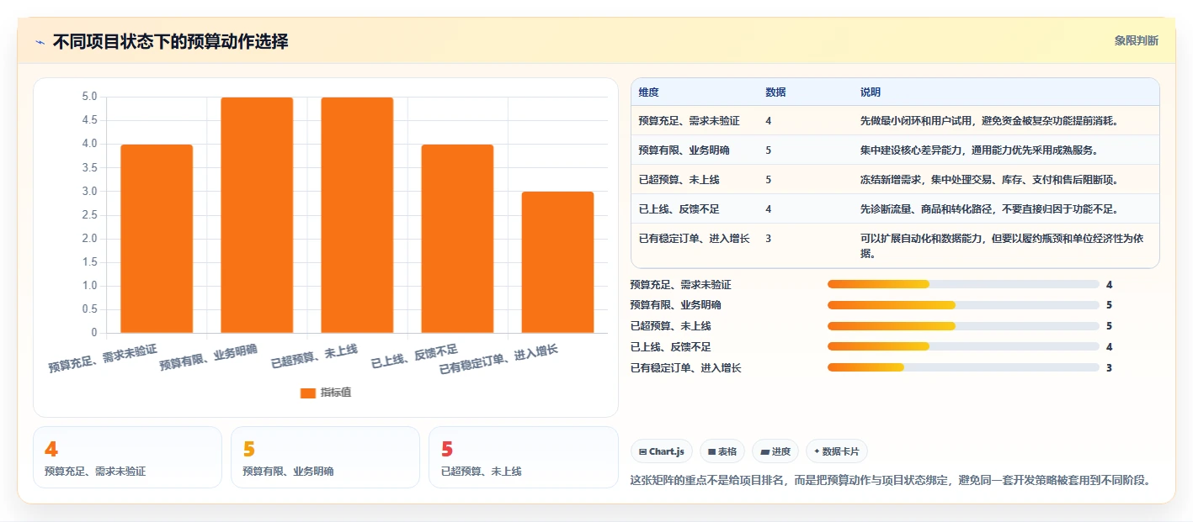Click the progress bar for 已有稳定订单、进入增长
Viewport: 1193px width, 522px height.
[963, 367]
